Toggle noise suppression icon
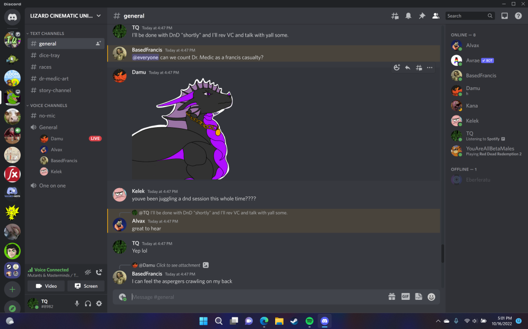 (88, 272)
